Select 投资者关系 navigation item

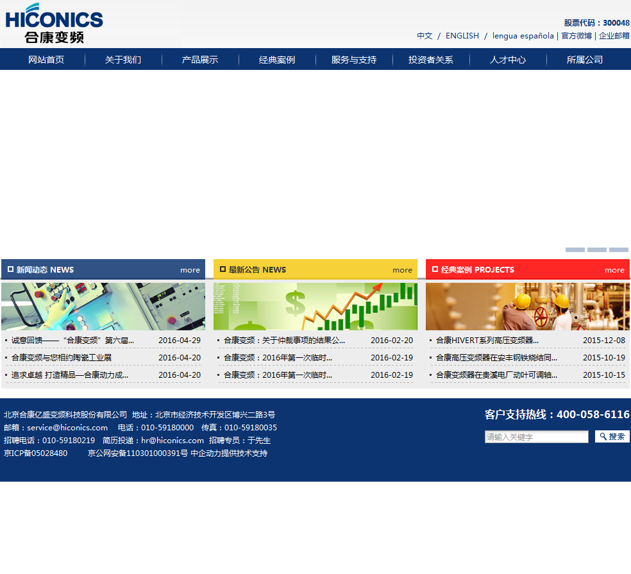click(x=430, y=60)
